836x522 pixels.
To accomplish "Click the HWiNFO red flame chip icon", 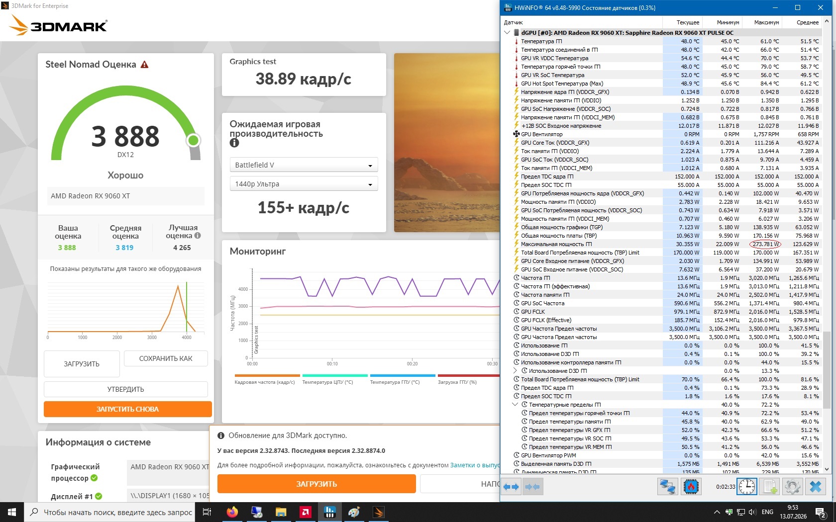I will [691, 487].
